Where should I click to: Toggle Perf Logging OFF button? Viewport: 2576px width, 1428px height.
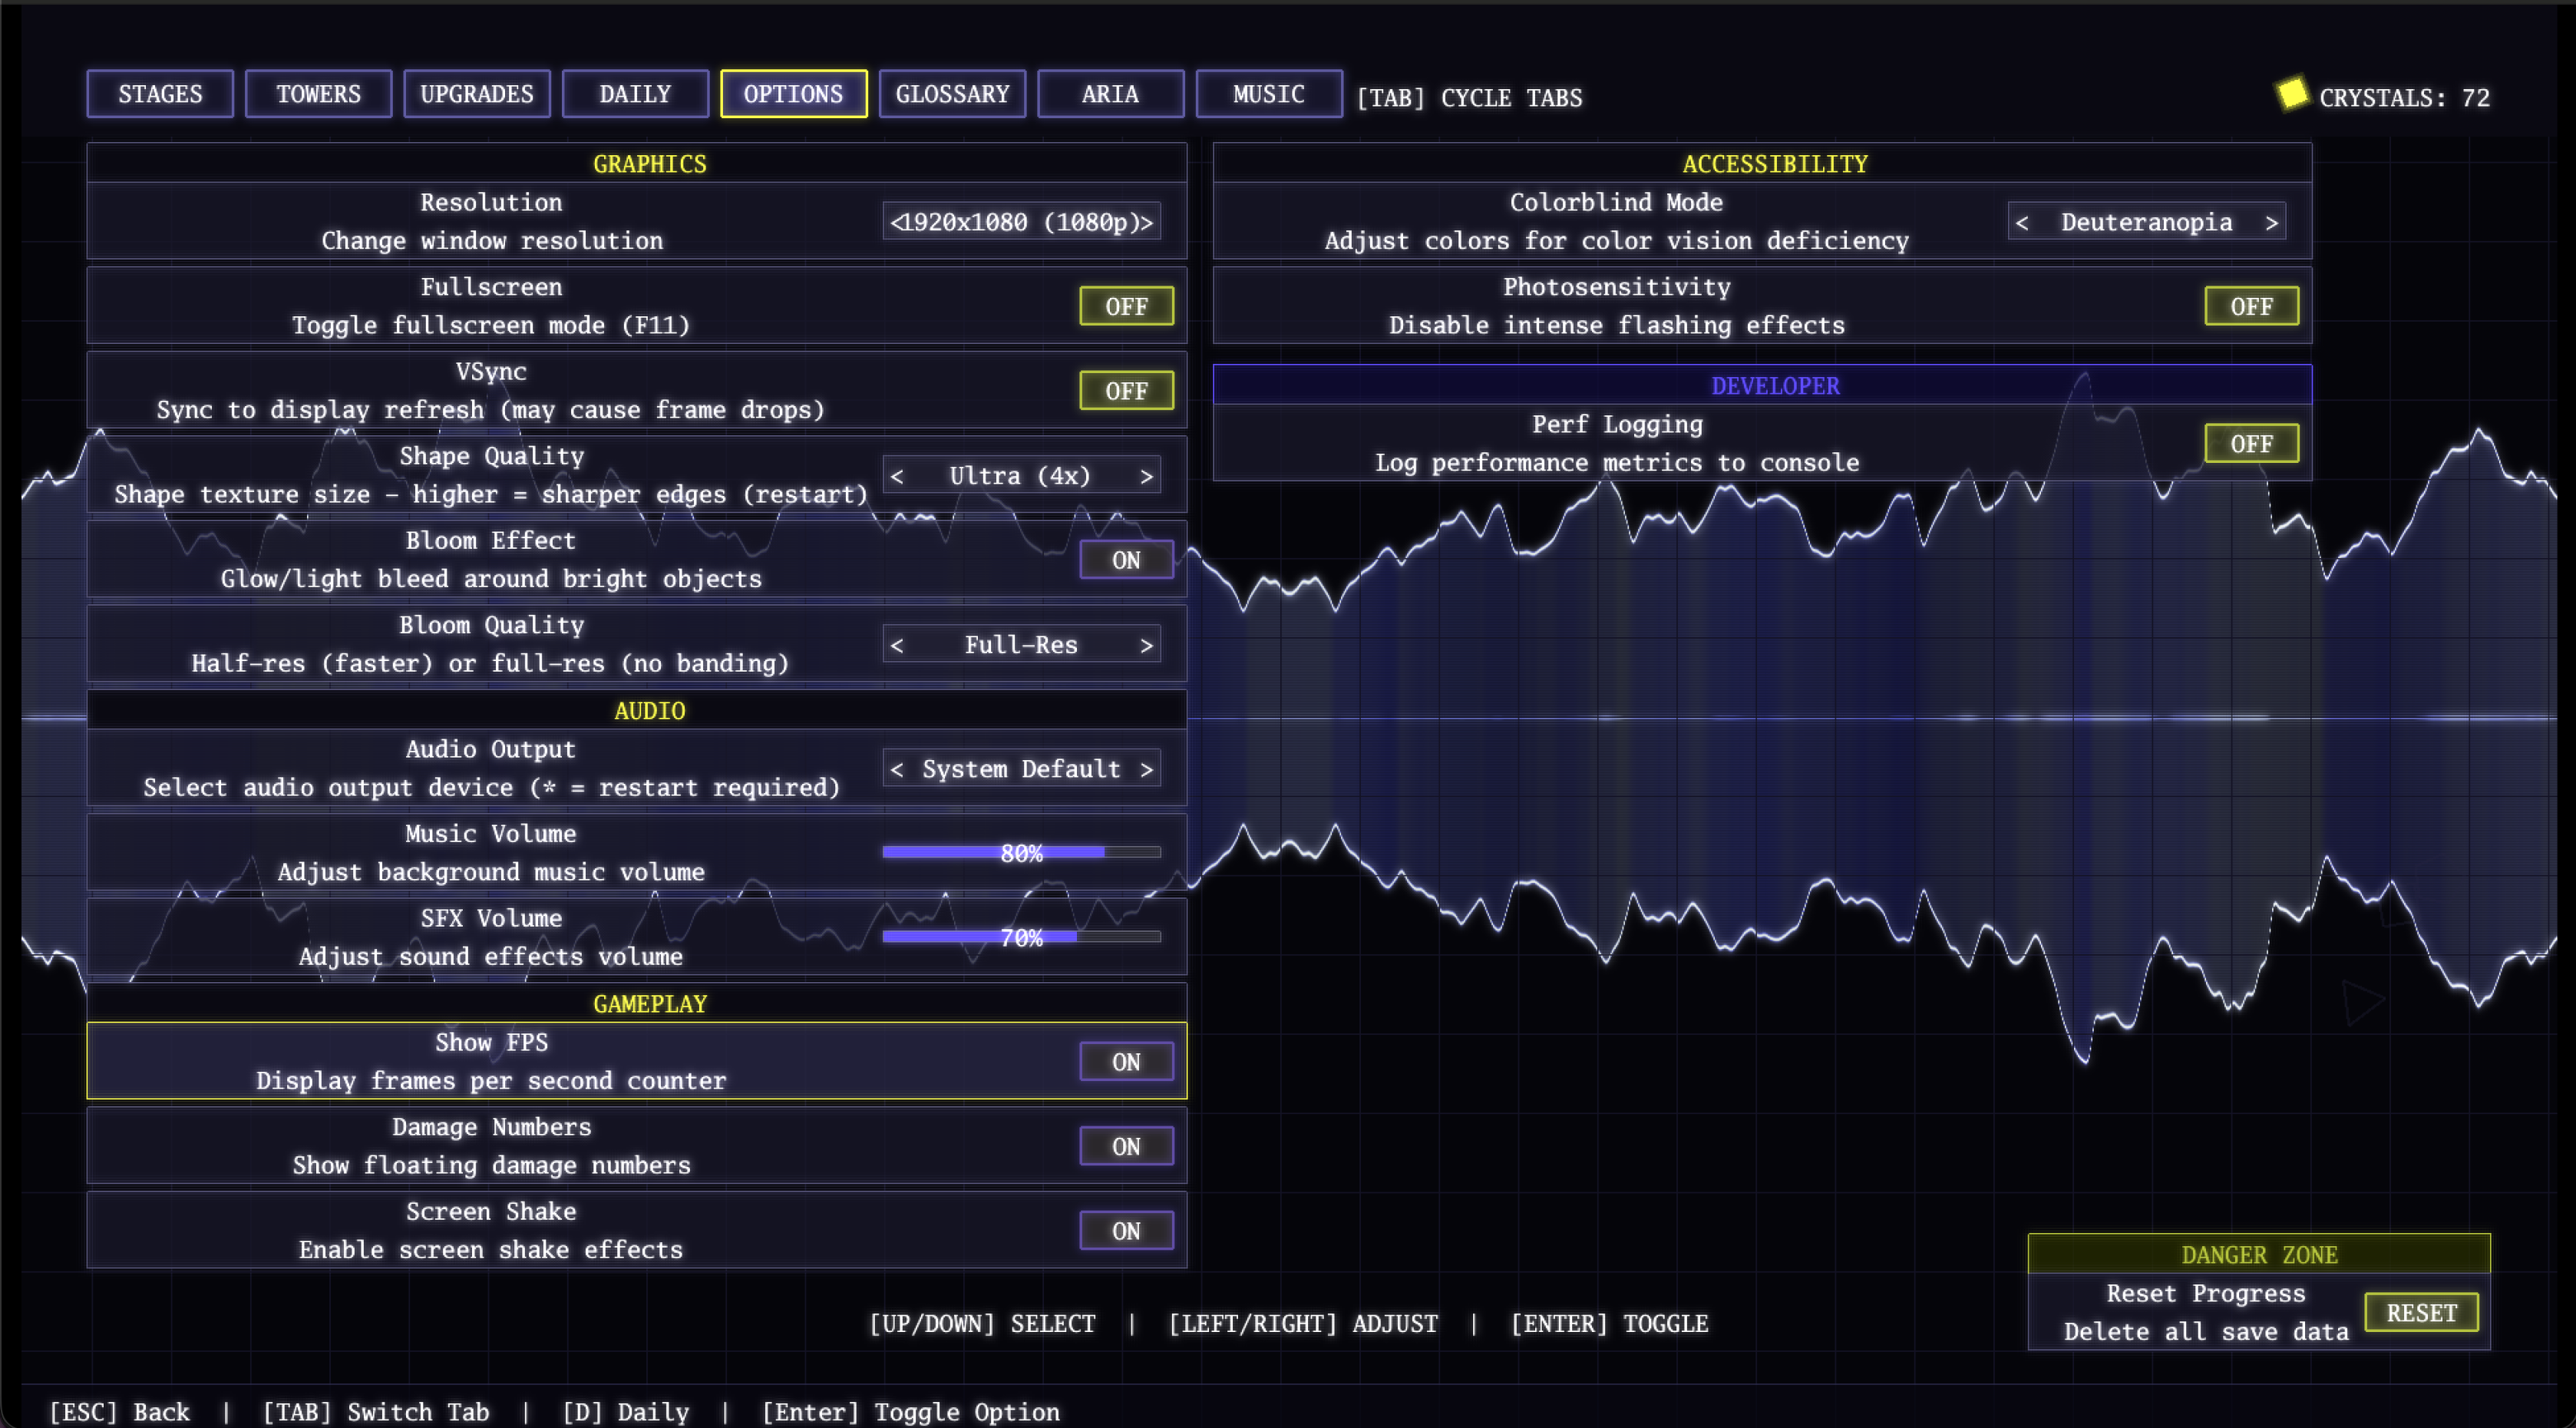click(x=2251, y=444)
